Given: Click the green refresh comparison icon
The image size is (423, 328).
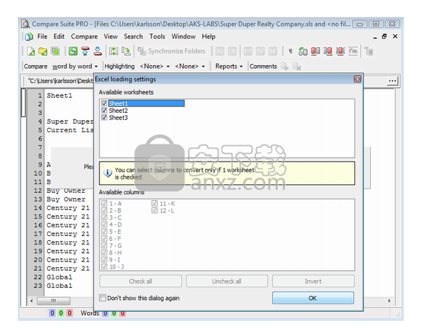Looking at the screenshot, I should (73, 51).
